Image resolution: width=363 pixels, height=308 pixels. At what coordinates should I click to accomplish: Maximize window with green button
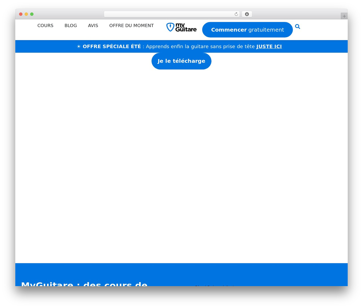(x=32, y=14)
